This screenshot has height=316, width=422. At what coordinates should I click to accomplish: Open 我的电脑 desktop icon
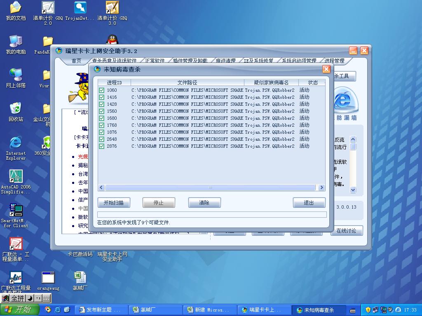click(16, 44)
